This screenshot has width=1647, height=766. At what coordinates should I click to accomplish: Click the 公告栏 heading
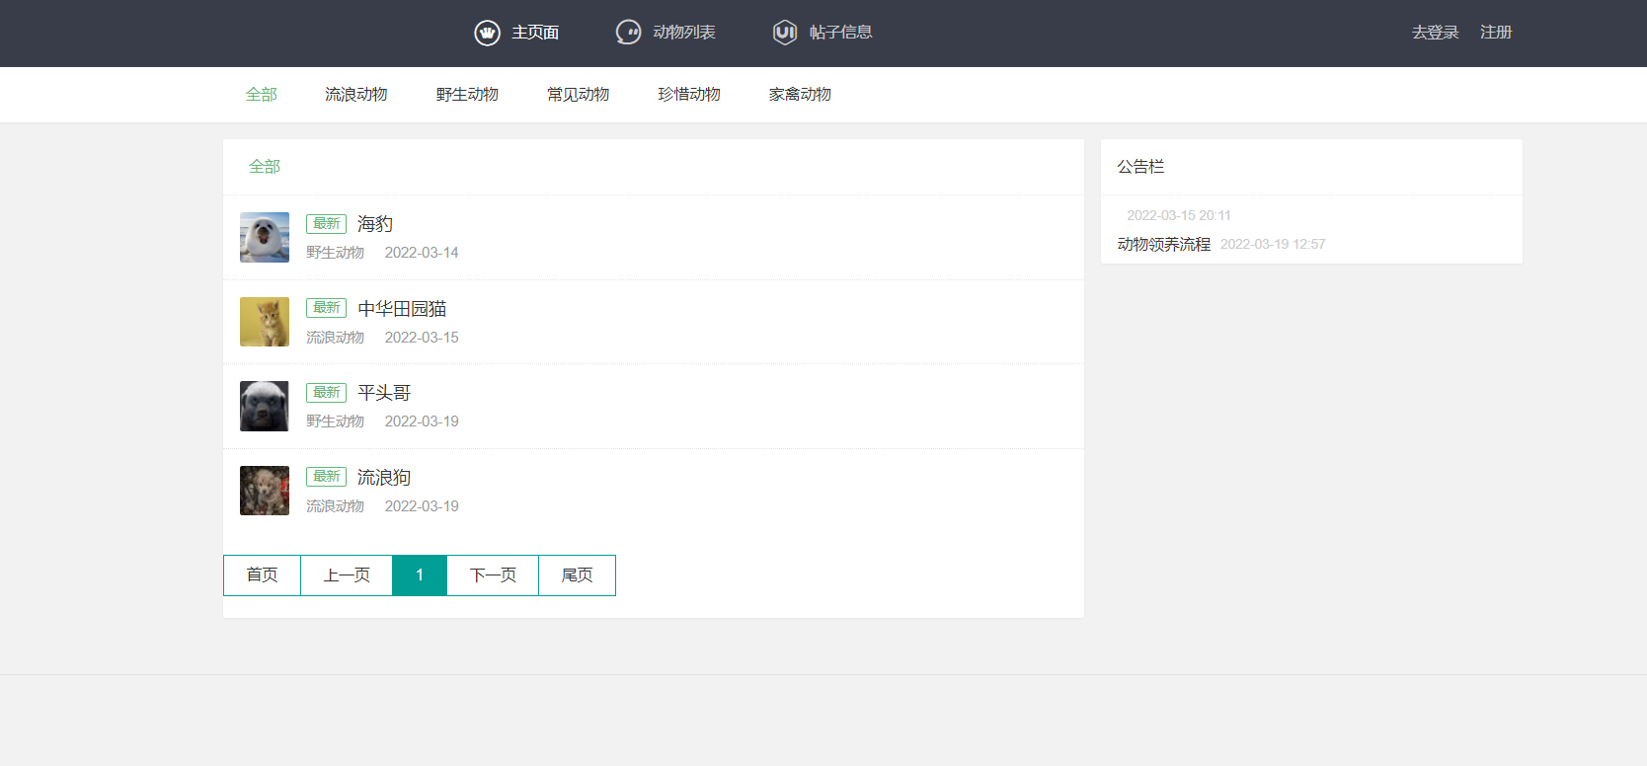click(1140, 167)
